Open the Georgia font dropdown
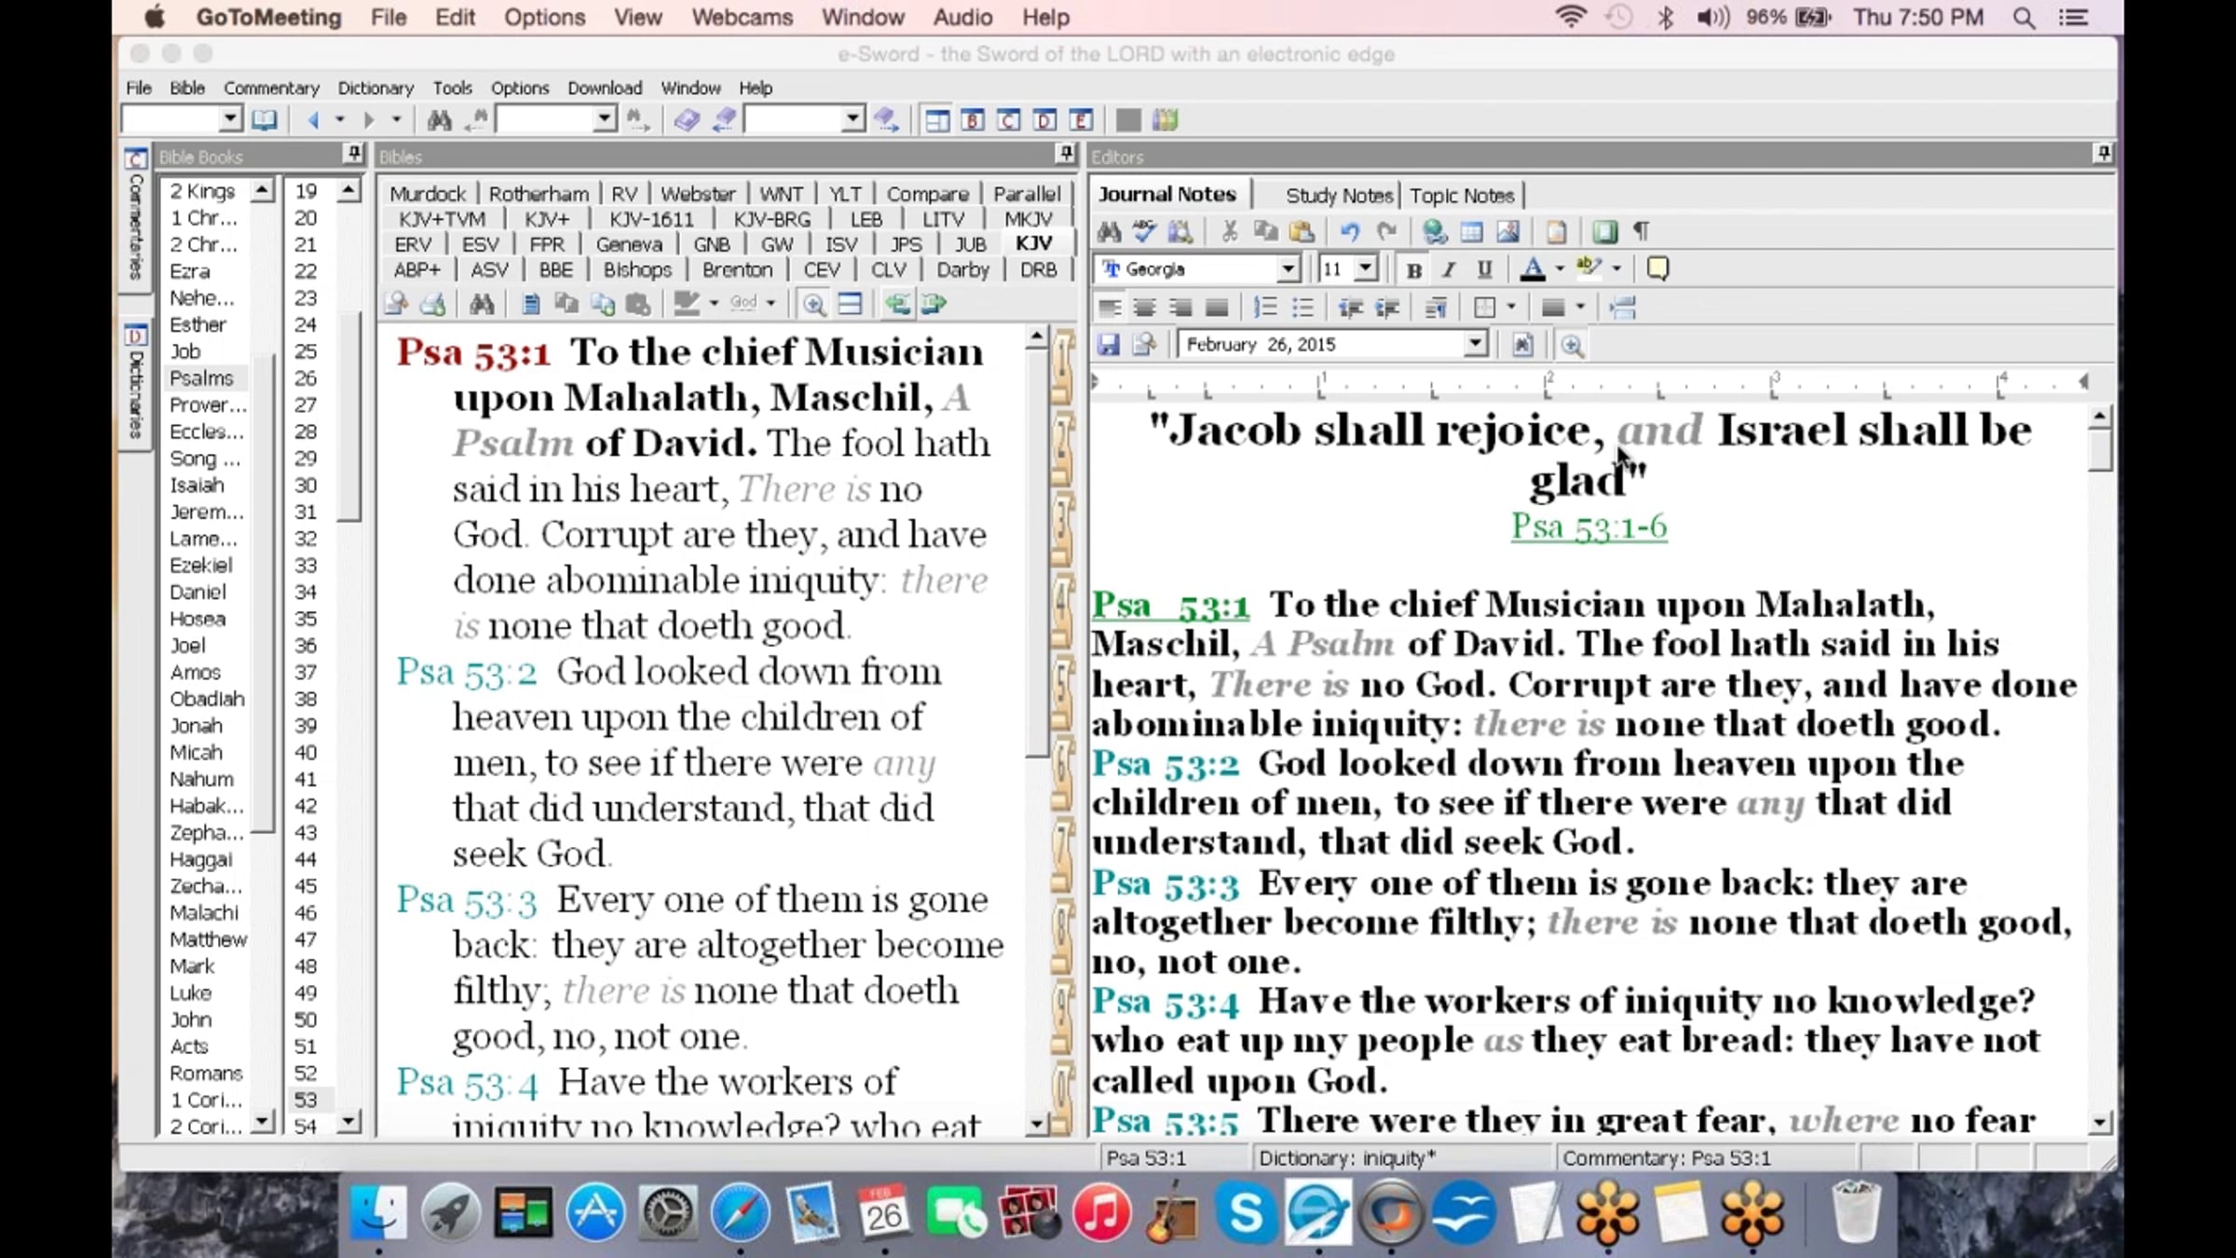 pos(1287,269)
